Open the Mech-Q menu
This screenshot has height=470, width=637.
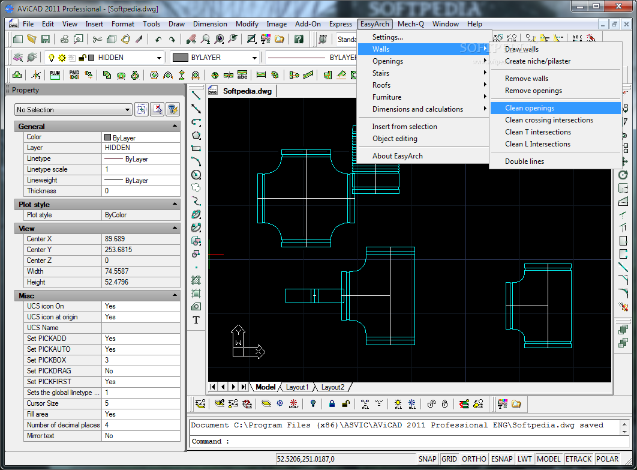pos(411,24)
